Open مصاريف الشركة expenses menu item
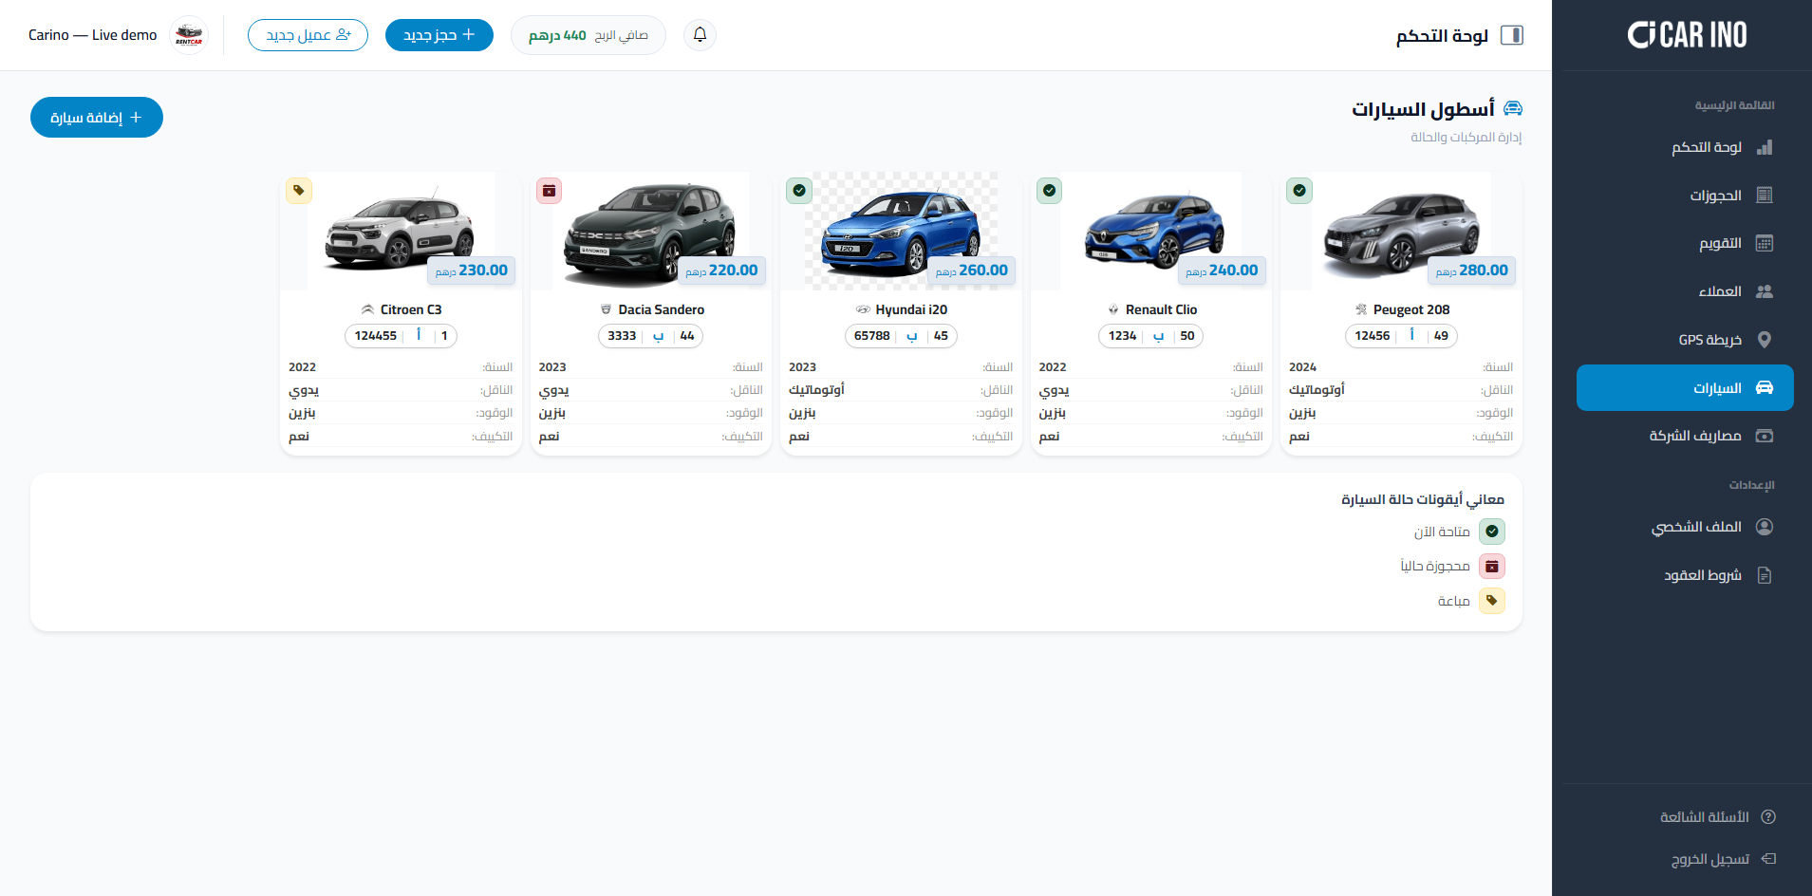Screen dimensions: 1812x896 pos(1685,436)
